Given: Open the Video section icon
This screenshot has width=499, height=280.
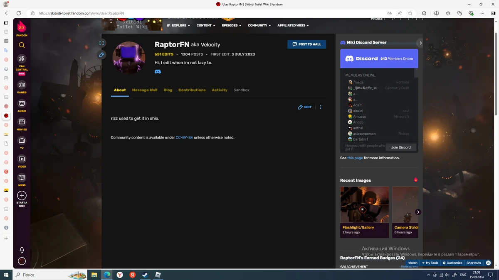Looking at the screenshot, I should click(22, 159).
